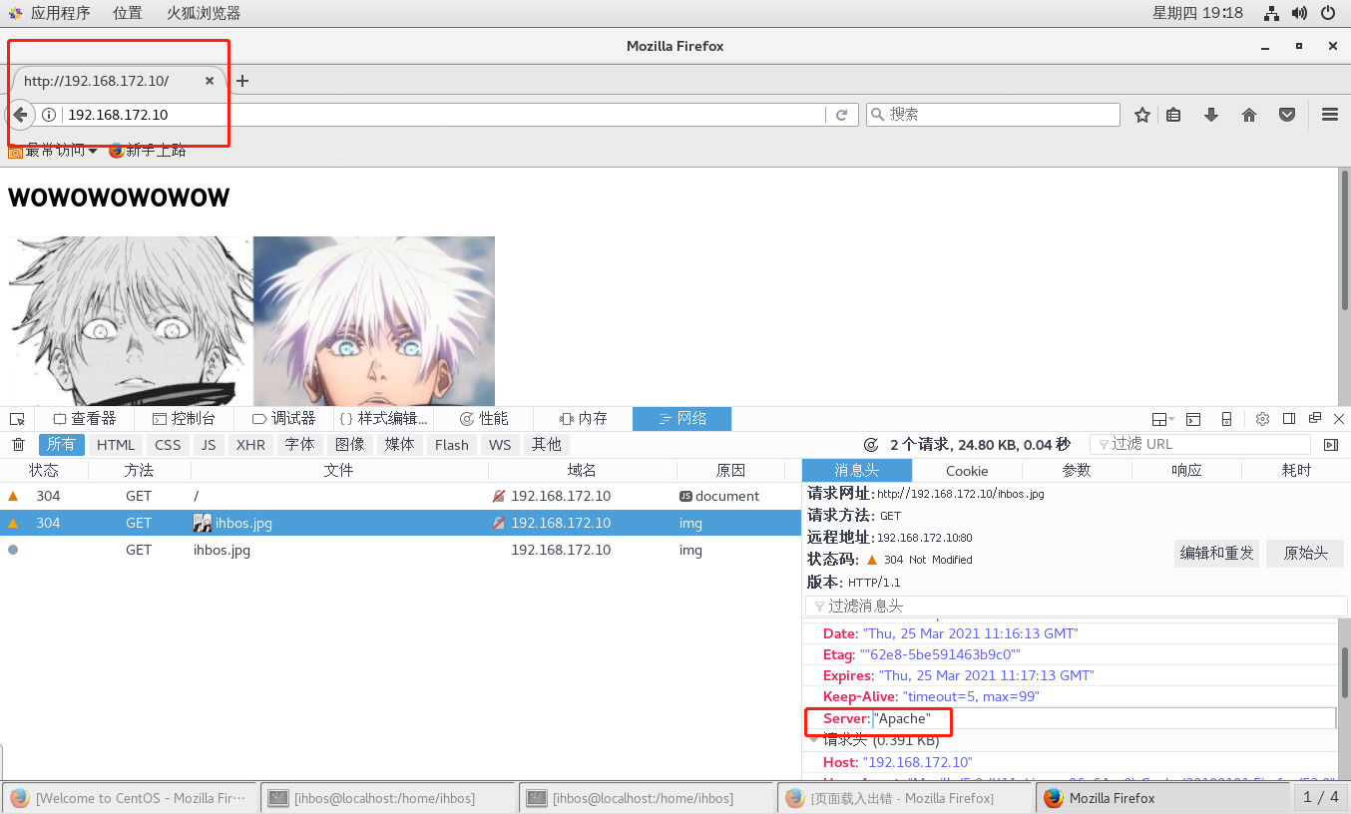Toggle the JS request filter

(208, 445)
